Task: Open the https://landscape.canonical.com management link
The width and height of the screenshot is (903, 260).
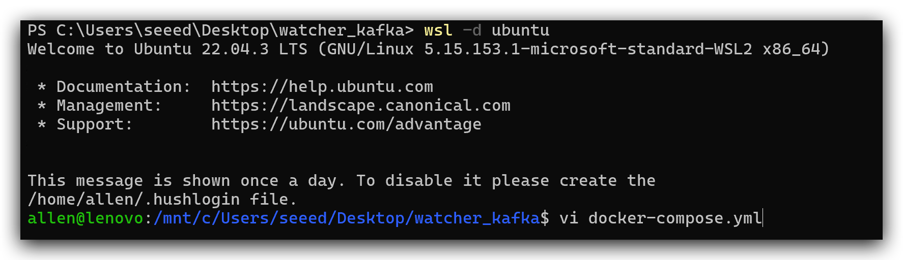Action: click(361, 106)
